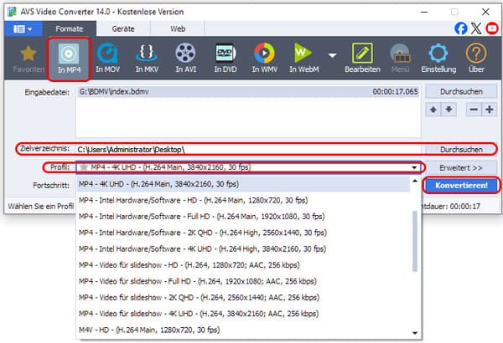Switch to the Formate tab
This screenshot has width=503, height=343.
pyautogui.click(x=70, y=28)
